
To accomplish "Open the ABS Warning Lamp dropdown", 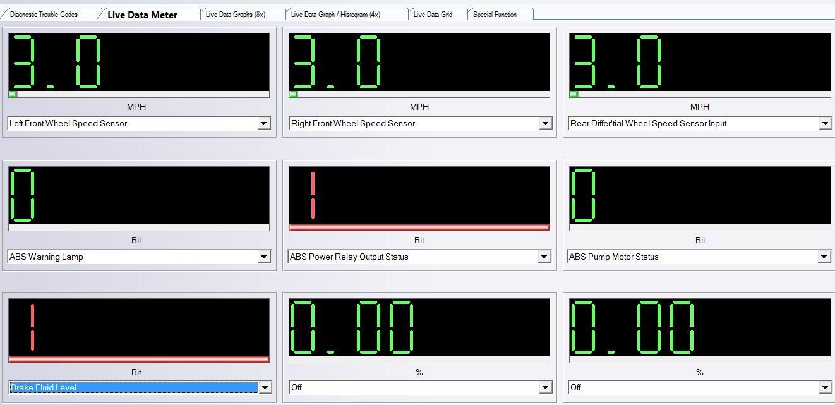I will [264, 257].
